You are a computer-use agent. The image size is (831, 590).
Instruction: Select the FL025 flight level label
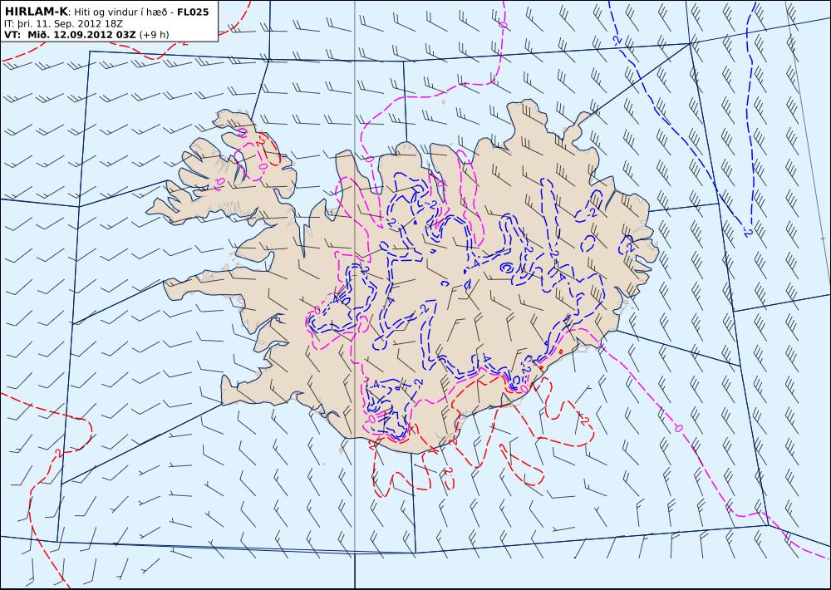193,12
